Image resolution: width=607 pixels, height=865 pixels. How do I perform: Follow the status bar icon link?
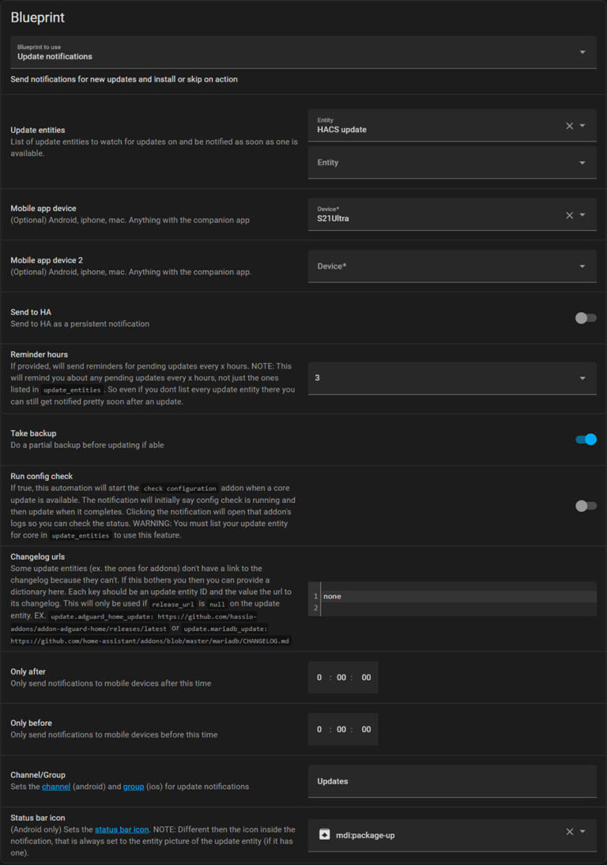pyautogui.click(x=122, y=829)
